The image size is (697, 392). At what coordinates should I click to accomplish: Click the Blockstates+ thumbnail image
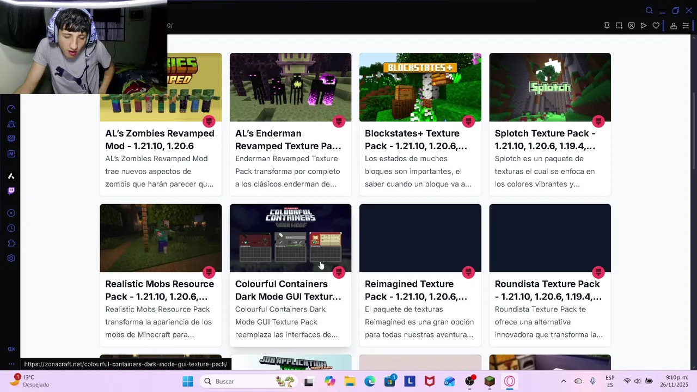point(420,87)
